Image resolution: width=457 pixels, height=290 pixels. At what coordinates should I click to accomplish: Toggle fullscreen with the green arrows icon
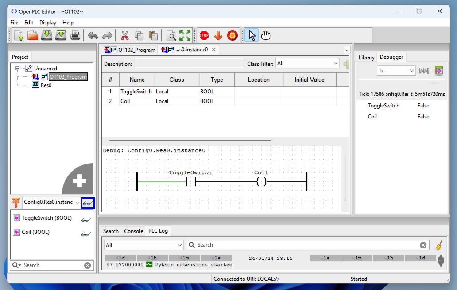pos(185,35)
